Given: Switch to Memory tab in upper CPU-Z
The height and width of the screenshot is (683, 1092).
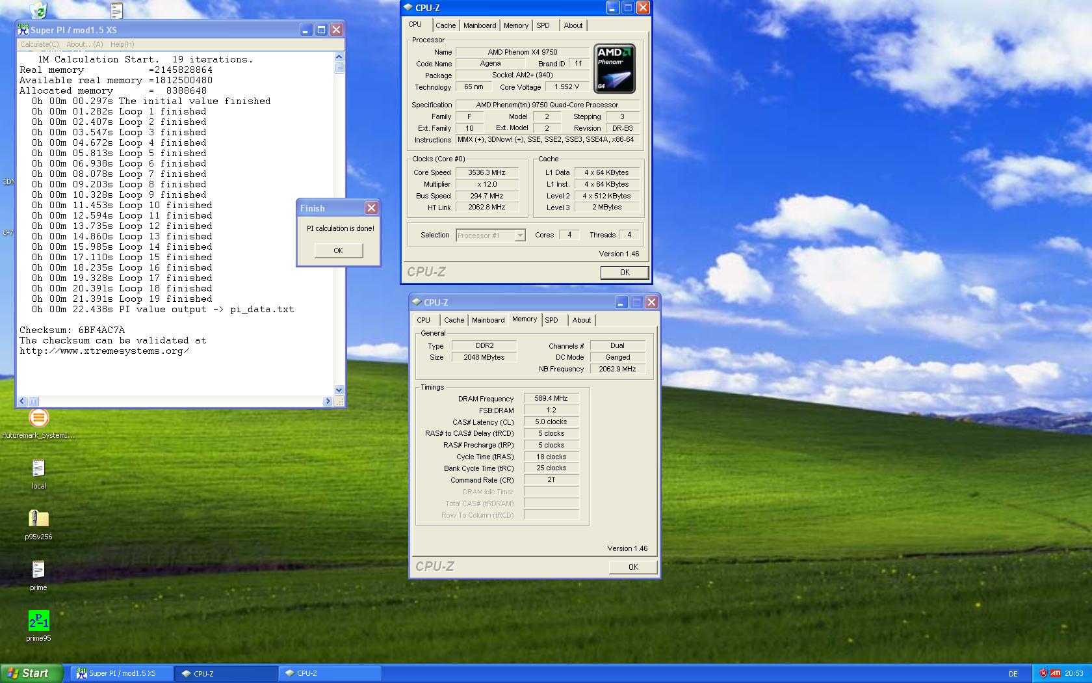Looking at the screenshot, I should [516, 25].
